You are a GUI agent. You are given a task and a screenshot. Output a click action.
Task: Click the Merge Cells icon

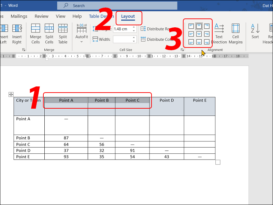click(35, 33)
